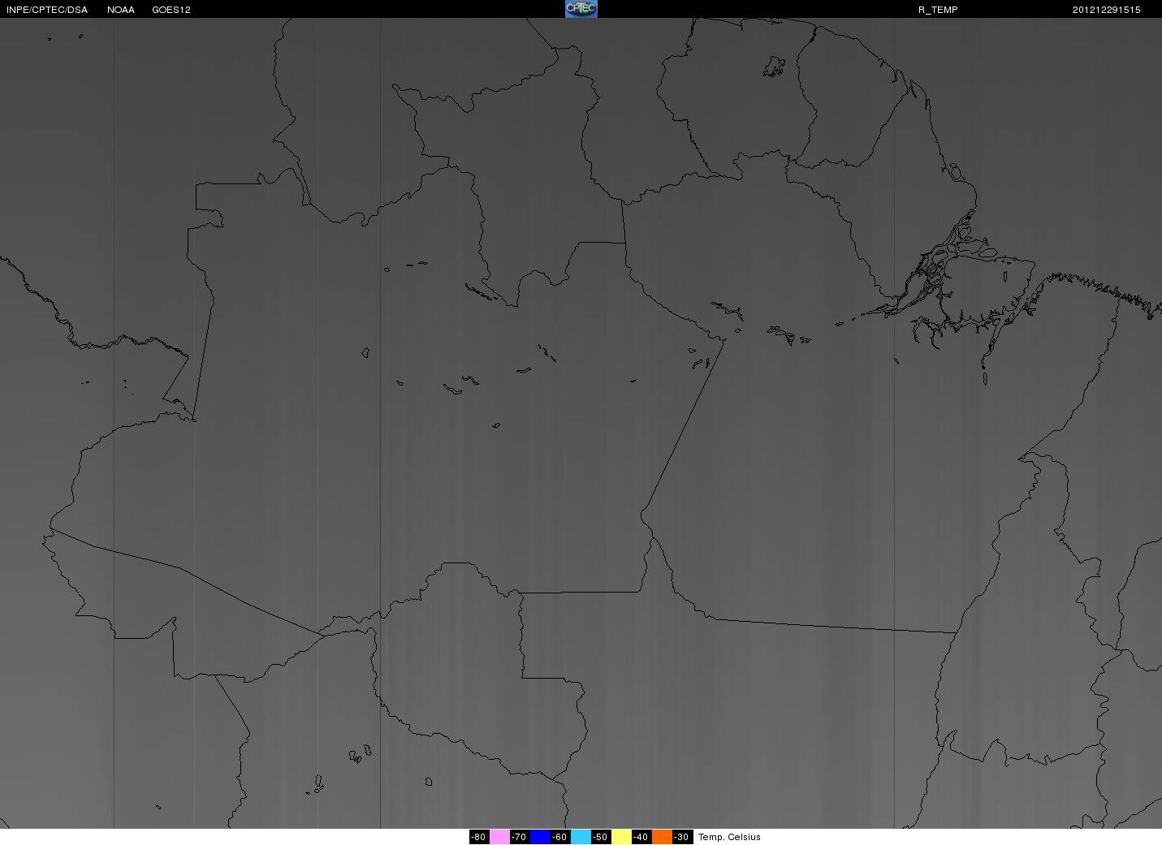Image resolution: width=1162 pixels, height=845 pixels.
Task: Click the 201212291515 timestamp
Action: (x=1106, y=10)
